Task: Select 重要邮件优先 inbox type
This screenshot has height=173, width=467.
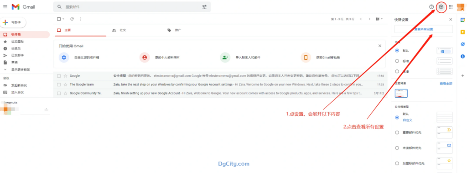Action: [397, 132]
